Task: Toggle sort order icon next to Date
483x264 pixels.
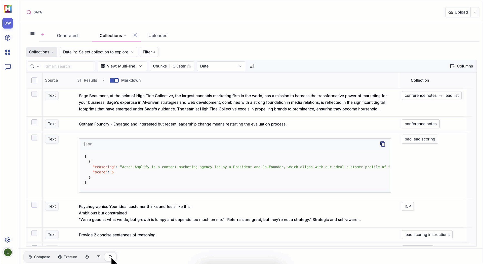Action: pos(252,66)
